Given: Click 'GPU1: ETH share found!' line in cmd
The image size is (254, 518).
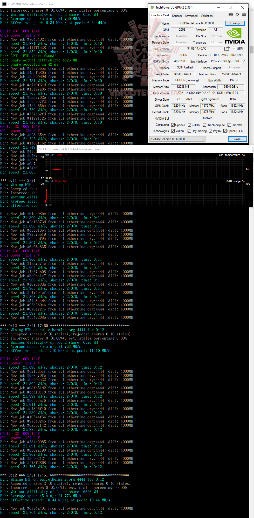Looking at the screenshot, I should pyautogui.click(x=28, y=56).
